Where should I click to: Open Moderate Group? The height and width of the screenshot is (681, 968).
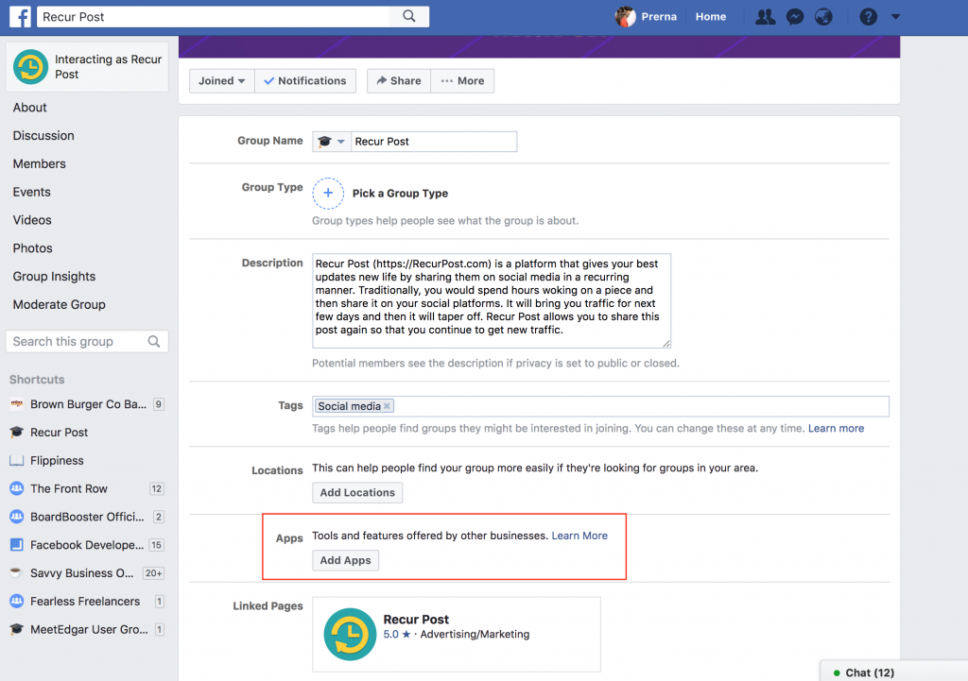coord(60,305)
